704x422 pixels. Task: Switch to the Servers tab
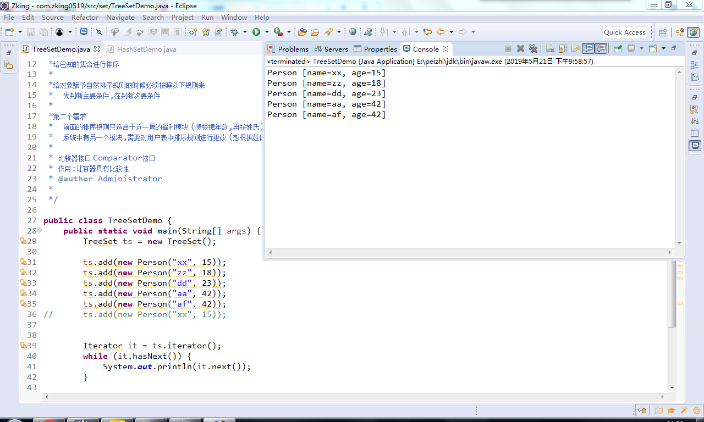(x=331, y=49)
